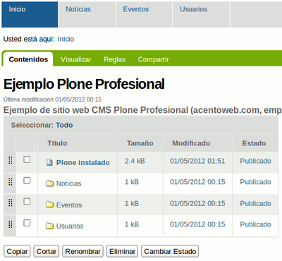
Task: Select the Eventos row checkbox
Action: click(x=27, y=201)
